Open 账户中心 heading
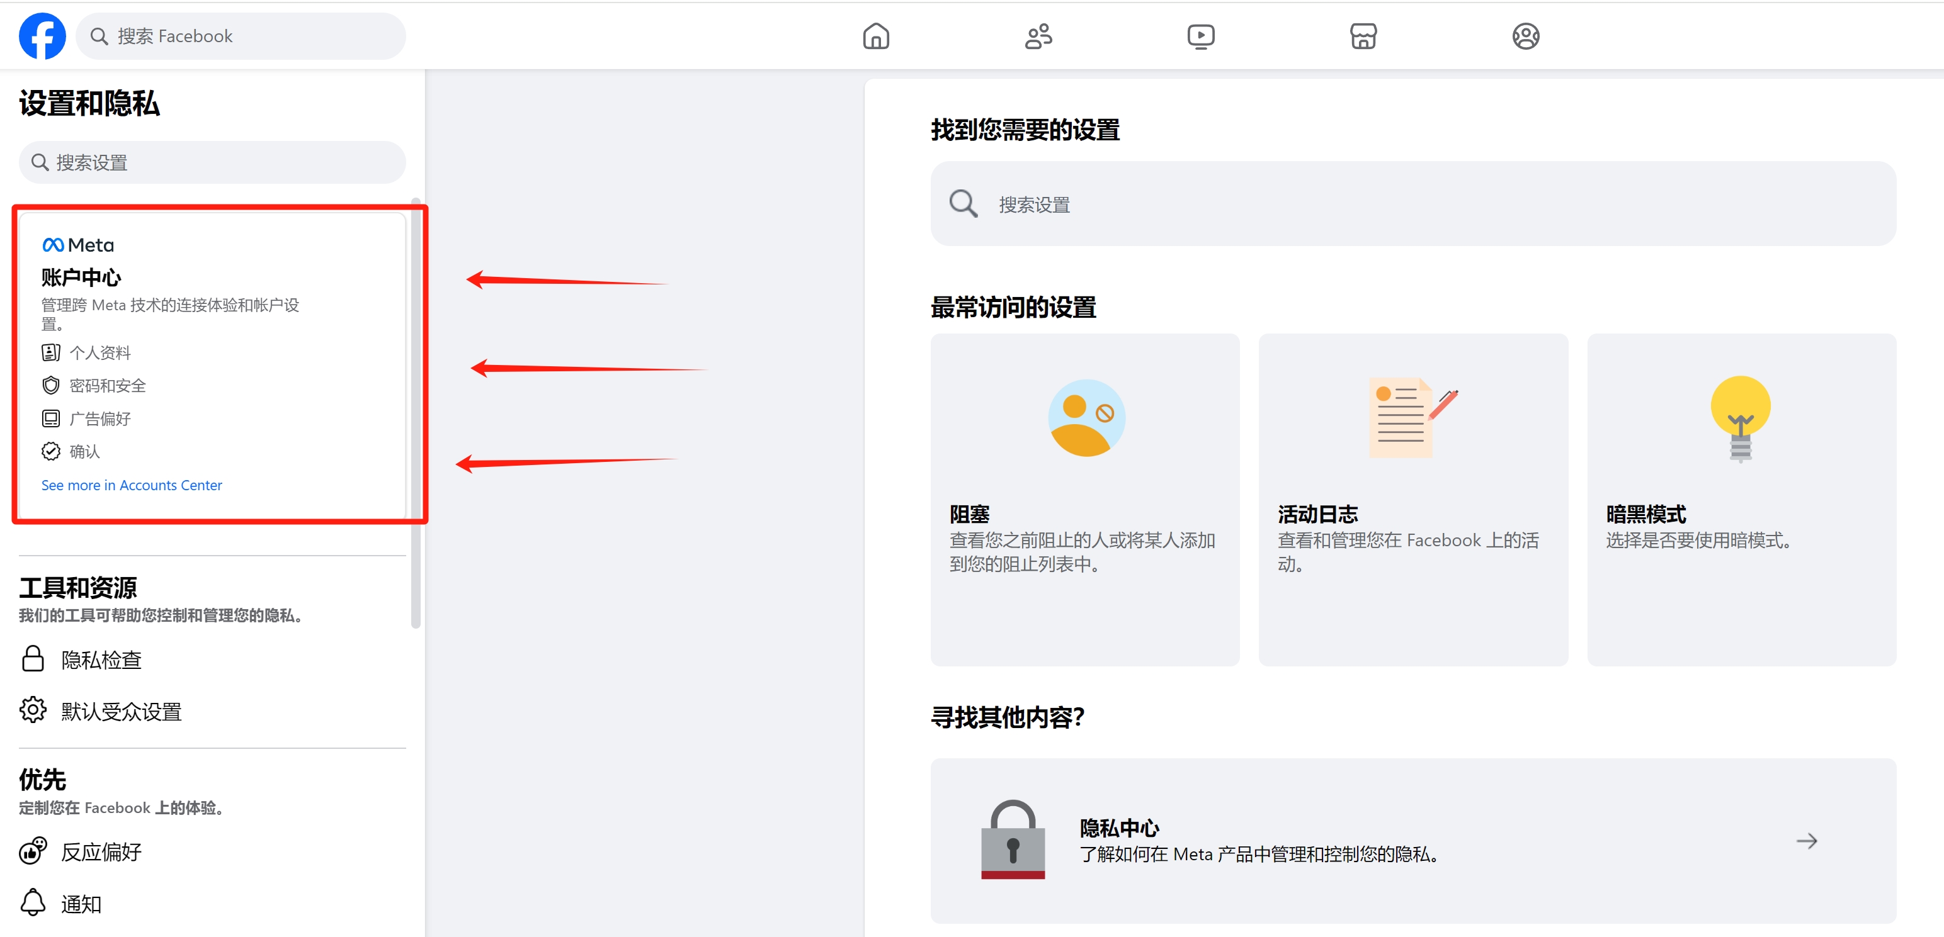The image size is (1944, 937). (x=81, y=278)
